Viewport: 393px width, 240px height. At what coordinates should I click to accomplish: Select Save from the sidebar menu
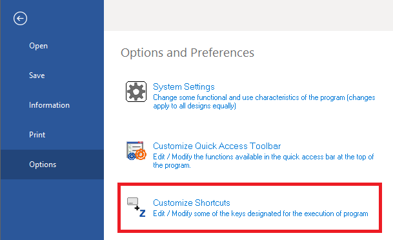click(x=37, y=75)
